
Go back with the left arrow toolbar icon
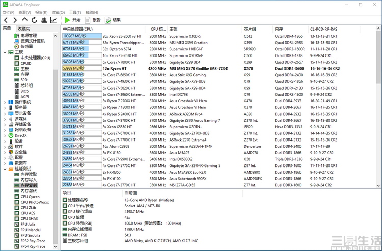coord(6,20)
